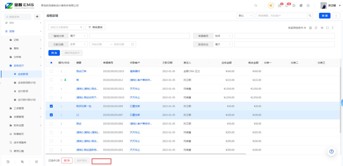
Task: Click the 高级查询 advanced query button
Action: pos(95,27)
